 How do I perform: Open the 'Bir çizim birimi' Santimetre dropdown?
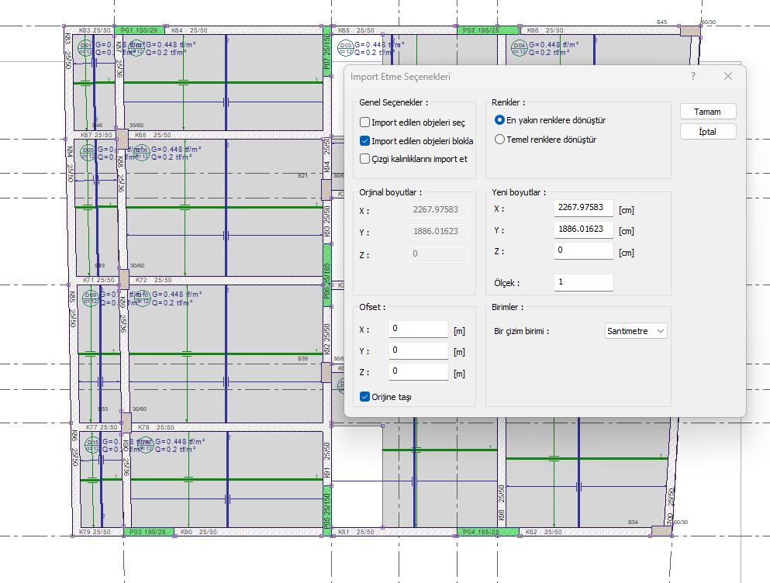click(x=636, y=331)
